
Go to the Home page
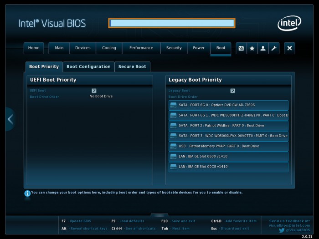[x=34, y=48]
